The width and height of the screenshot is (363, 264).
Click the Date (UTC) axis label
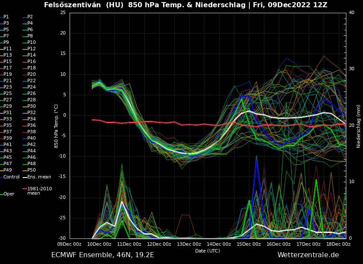208,251
